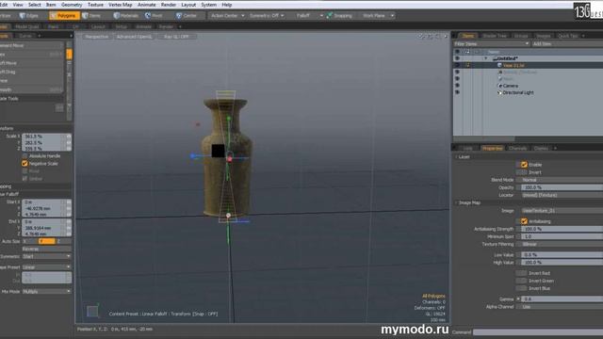Select Auto Size Y axis button

pyautogui.click(x=46, y=241)
